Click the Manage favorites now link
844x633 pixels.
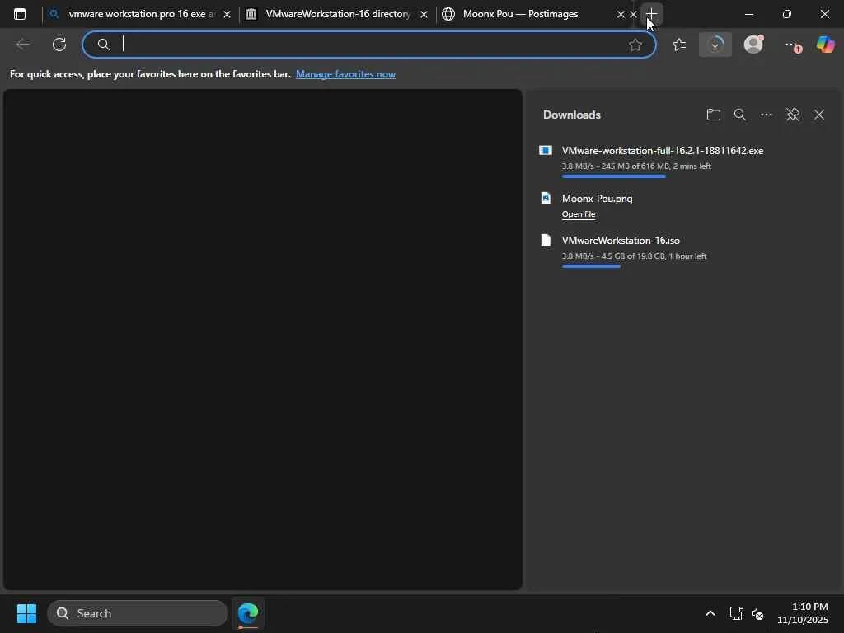click(345, 74)
